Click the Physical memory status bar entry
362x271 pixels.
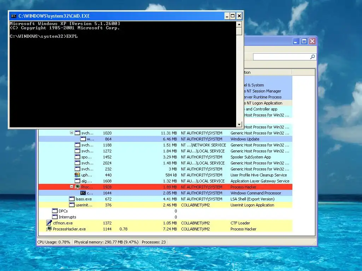106,242
